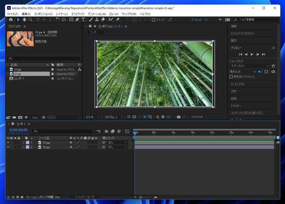Select the Puppet Pin tool

click(x=118, y=20)
